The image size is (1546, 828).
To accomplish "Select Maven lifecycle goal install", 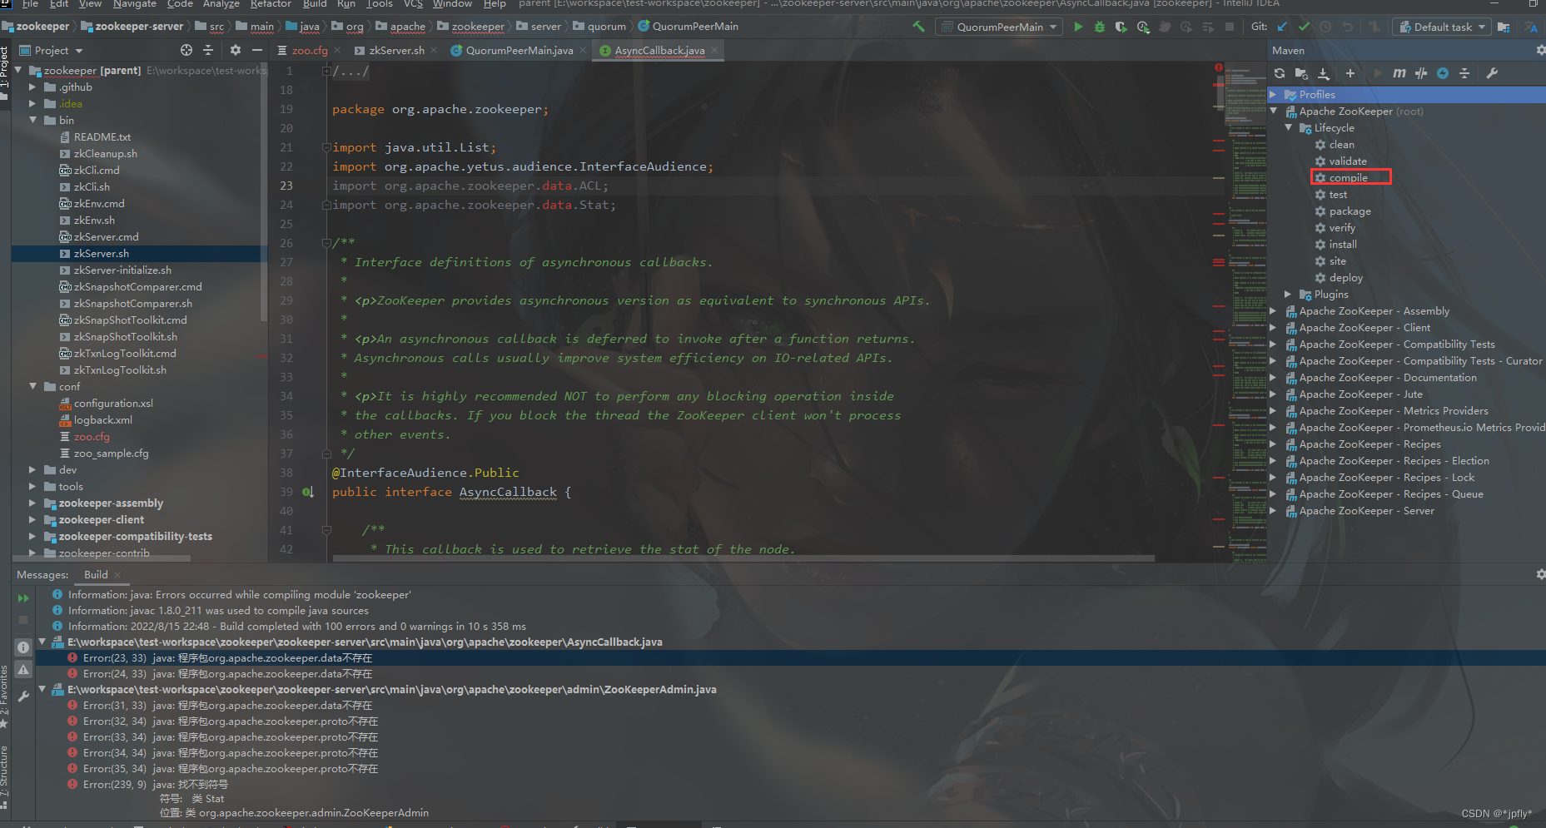I will point(1342,245).
